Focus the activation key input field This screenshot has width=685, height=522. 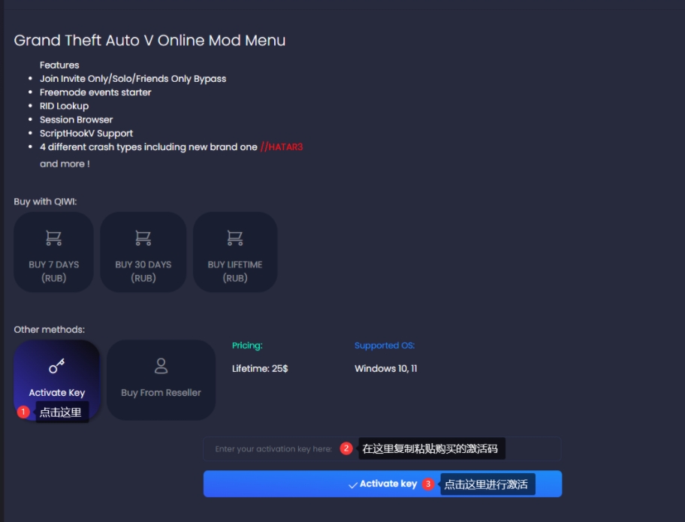point(382,448)
